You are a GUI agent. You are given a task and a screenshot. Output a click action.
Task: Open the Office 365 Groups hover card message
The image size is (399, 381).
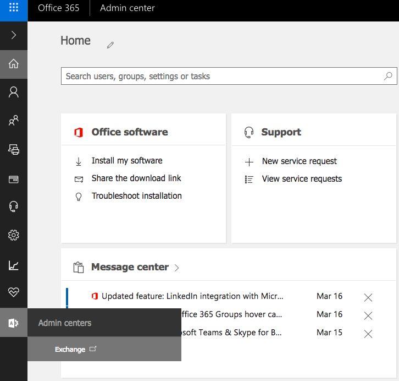tap(231, 314)
